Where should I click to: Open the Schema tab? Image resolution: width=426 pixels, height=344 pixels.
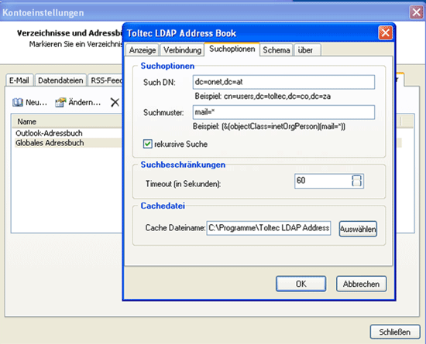[x=277, y=50]
